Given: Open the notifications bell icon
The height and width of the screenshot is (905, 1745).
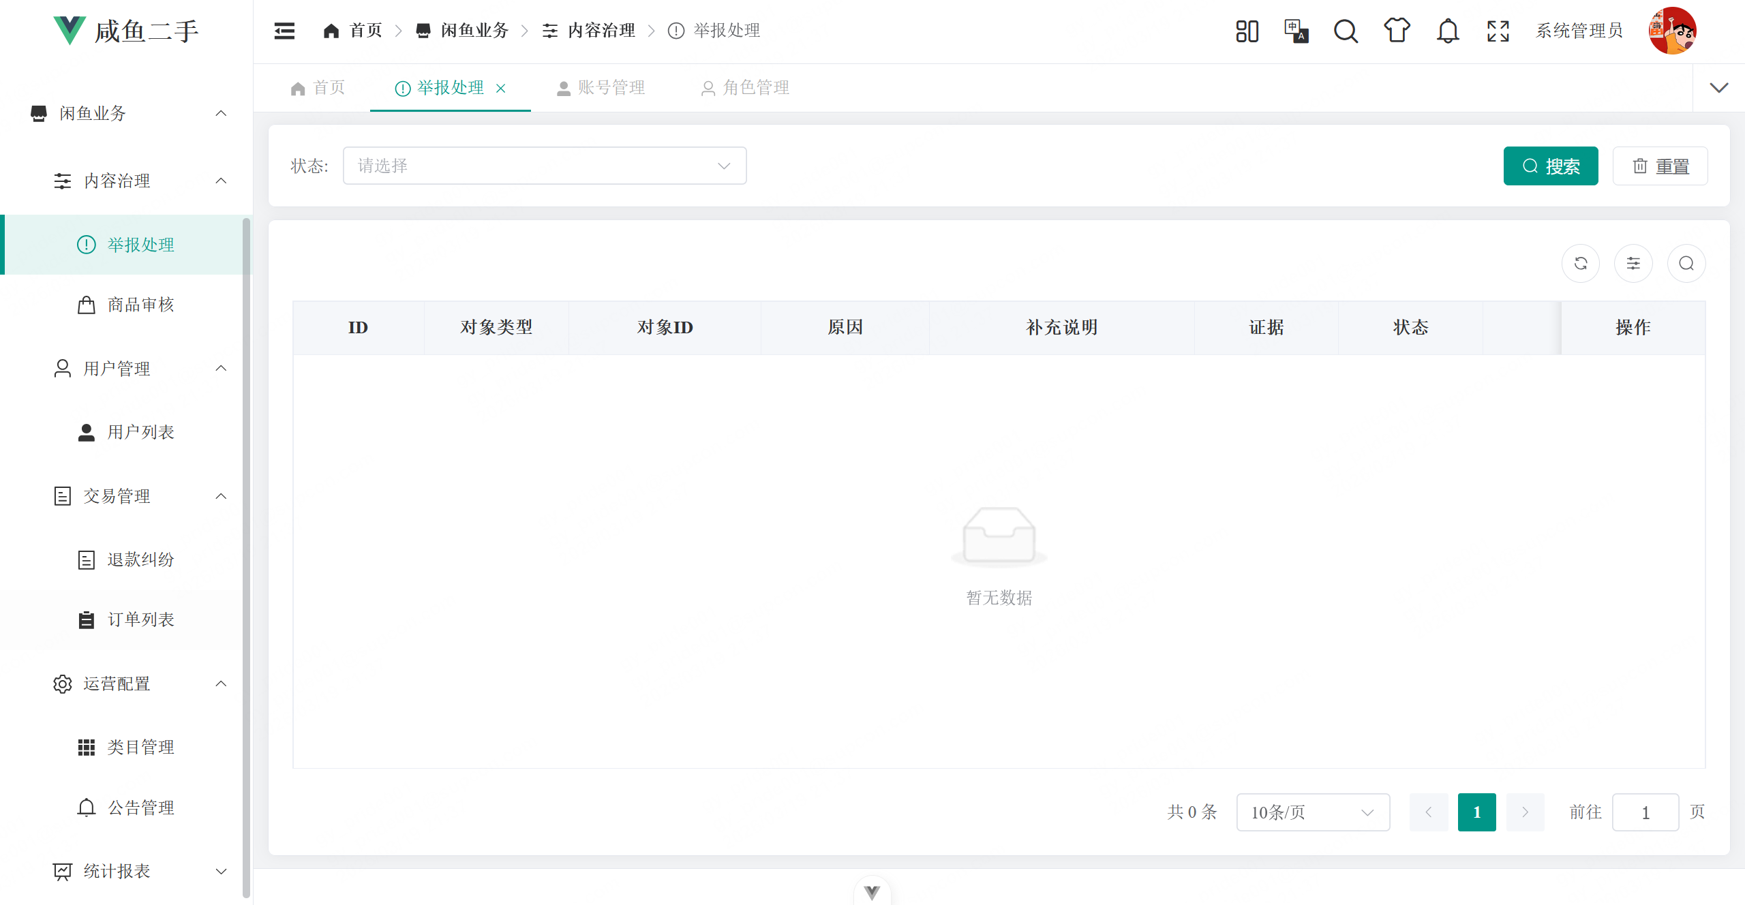Looking at the screenshot, I should 1447,31.
